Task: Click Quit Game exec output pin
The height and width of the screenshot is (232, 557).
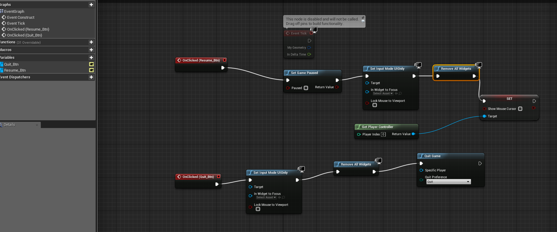Action: [x=480, y=163]
